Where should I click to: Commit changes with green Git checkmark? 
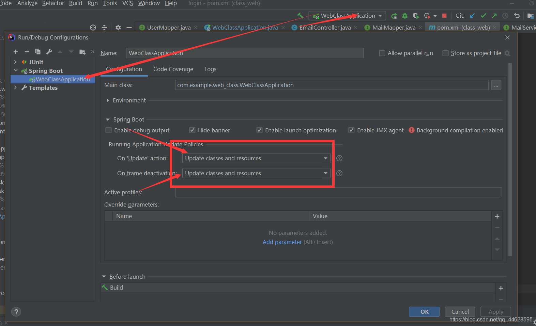(483, 16)
